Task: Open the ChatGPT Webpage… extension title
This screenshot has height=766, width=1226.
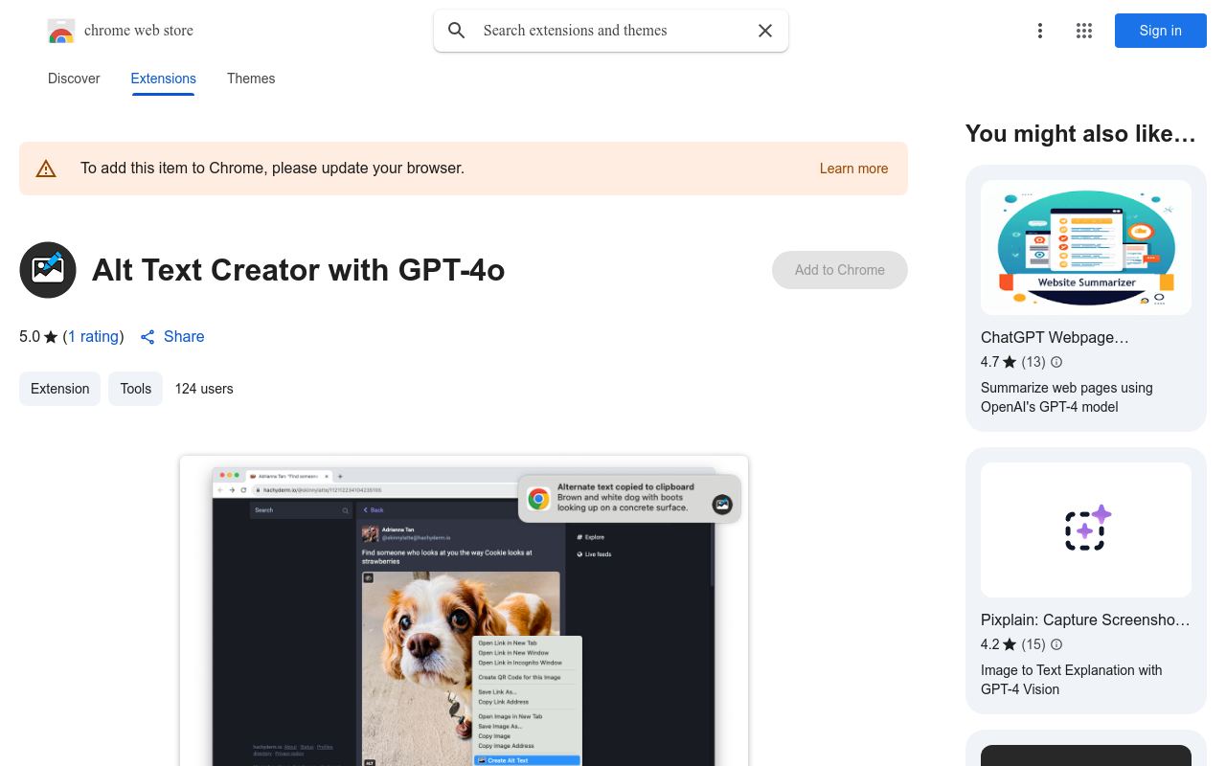Action: (1055, 337)
